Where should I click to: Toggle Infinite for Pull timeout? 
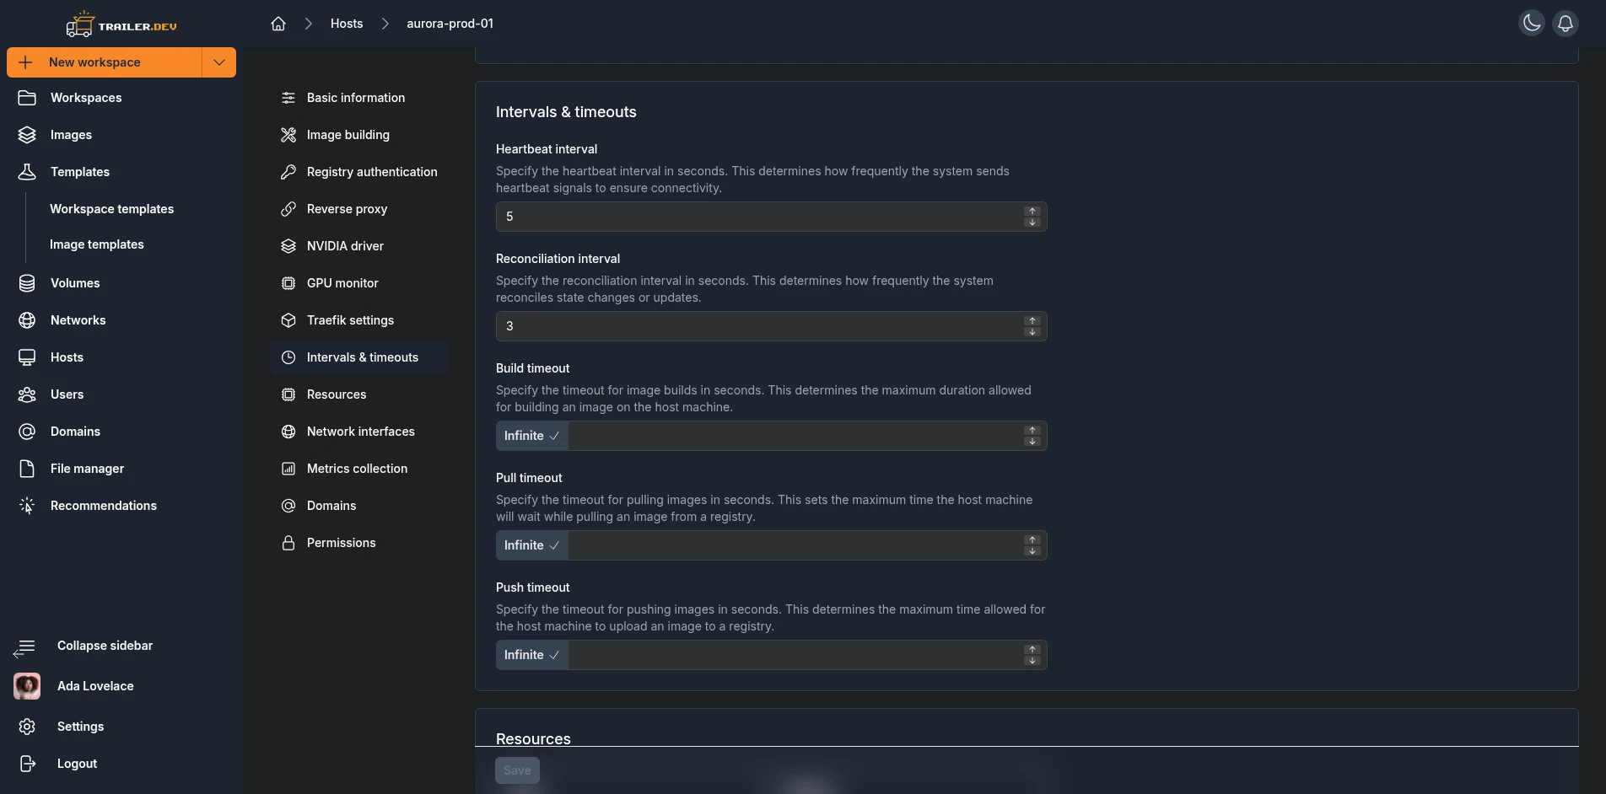pos(532,545)
